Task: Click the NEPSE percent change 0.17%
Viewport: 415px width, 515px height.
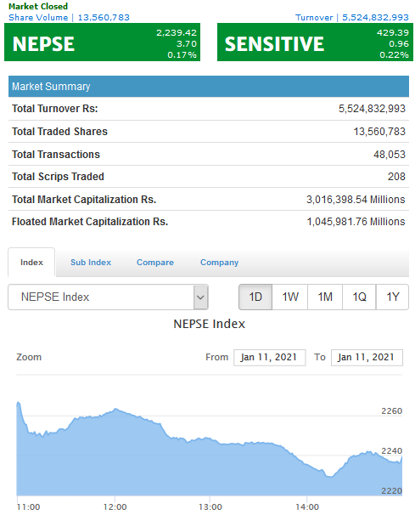Action: click(182, 55)
